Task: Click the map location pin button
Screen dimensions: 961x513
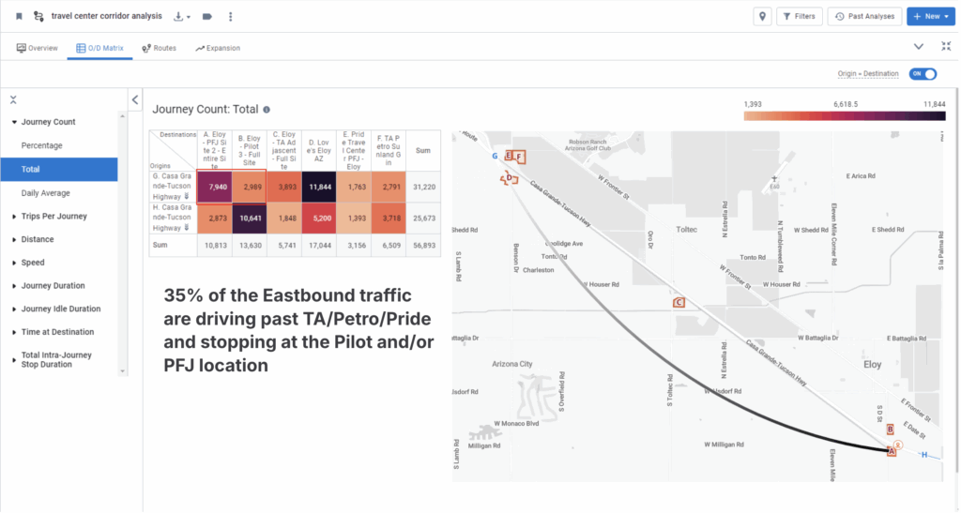Action: tap(762, 16)
